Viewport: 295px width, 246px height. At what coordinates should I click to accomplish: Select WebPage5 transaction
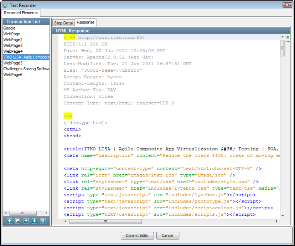[27, 63]
